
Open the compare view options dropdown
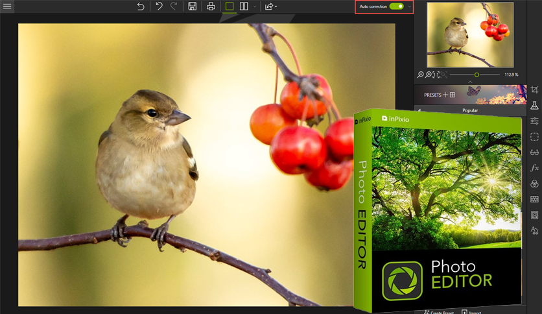(x=255, y=6)
